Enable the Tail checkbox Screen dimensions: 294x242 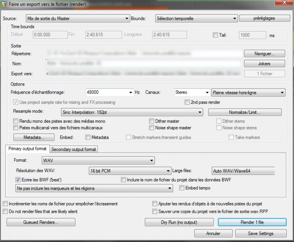tap(215, 35)
